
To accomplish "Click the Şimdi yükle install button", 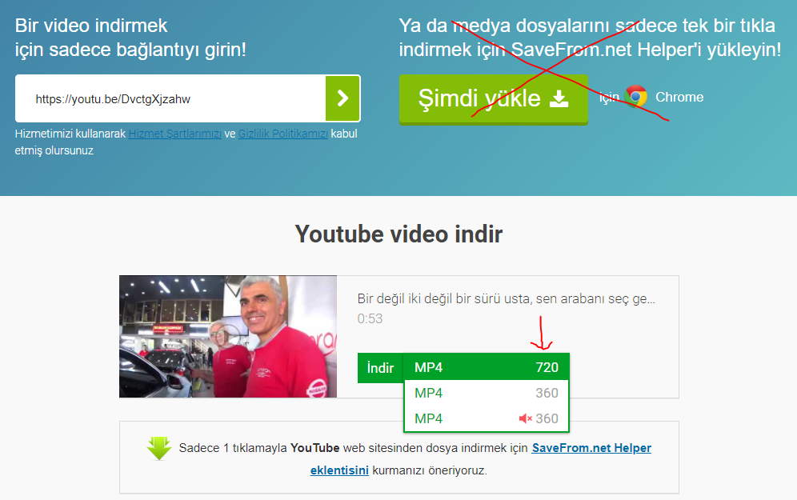I will [493, 98].
